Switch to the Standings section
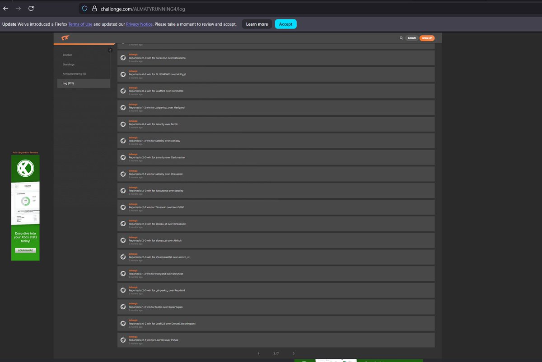This screenshot has height=362, width=542. point(69,64)
